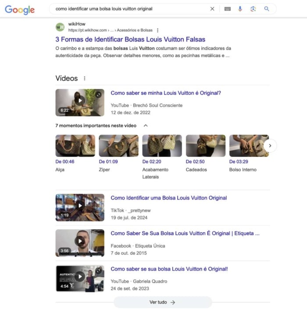
Task: Play the 3:56 Facebook video thumbnail
Action: coord(80,243)
